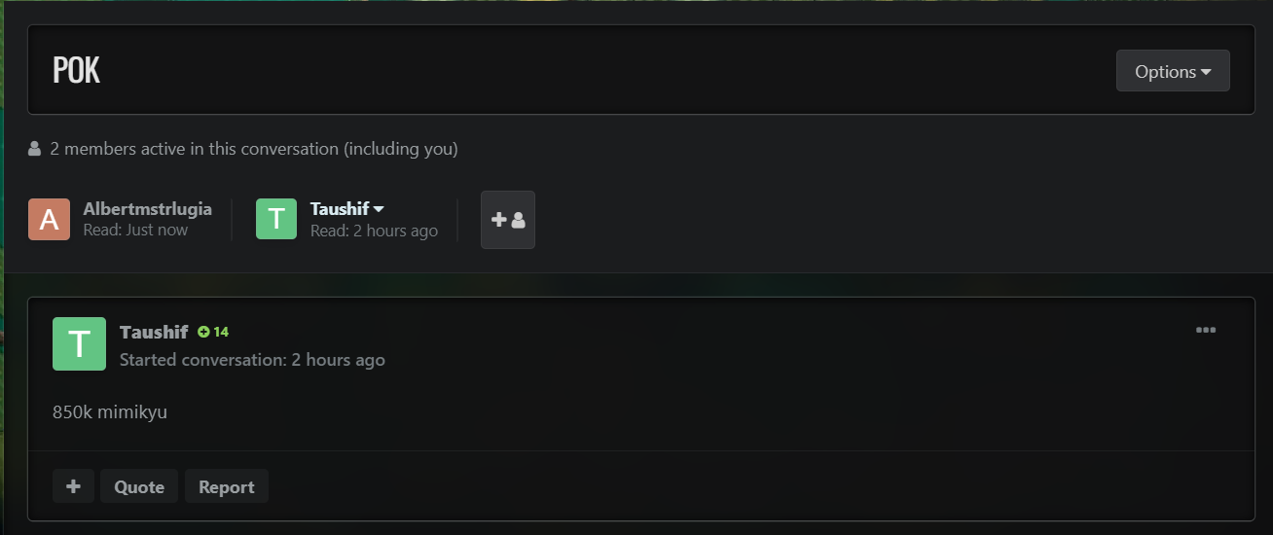
Task: Click the 850k mimikyu message text
Action: point(110,411)
